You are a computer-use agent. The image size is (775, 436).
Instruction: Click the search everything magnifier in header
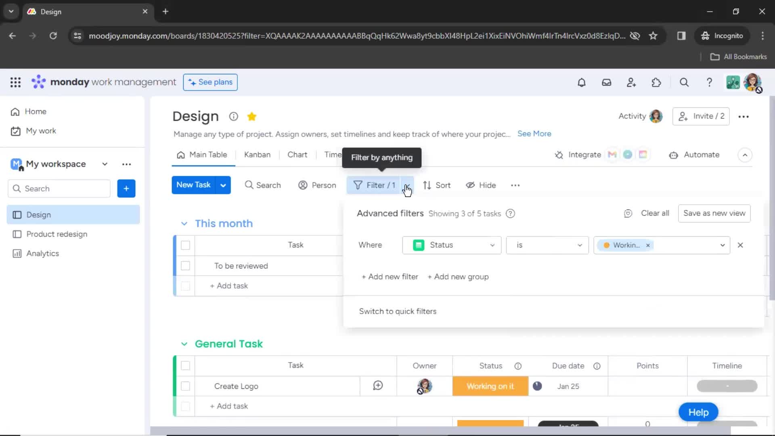coord(684,82)
